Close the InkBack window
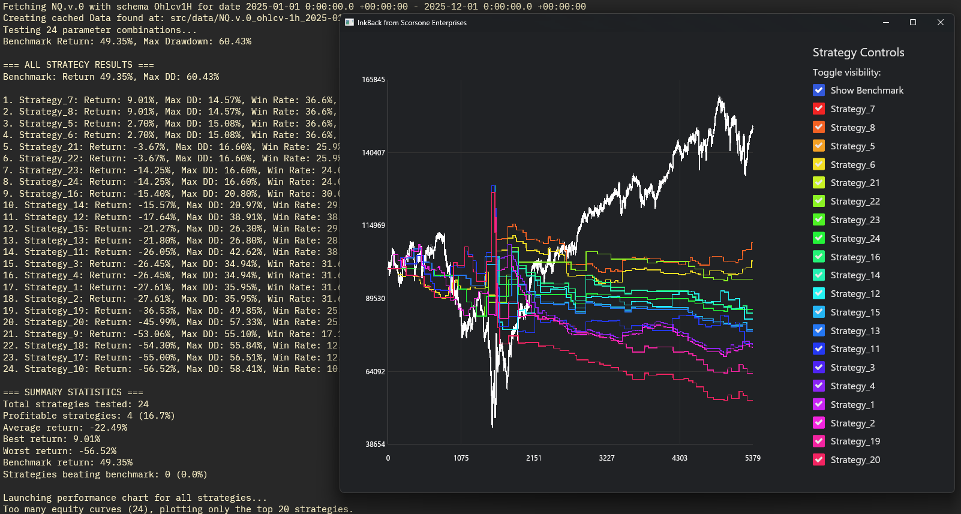Viewport: 961px width, 514px height. tap(941, 22)
